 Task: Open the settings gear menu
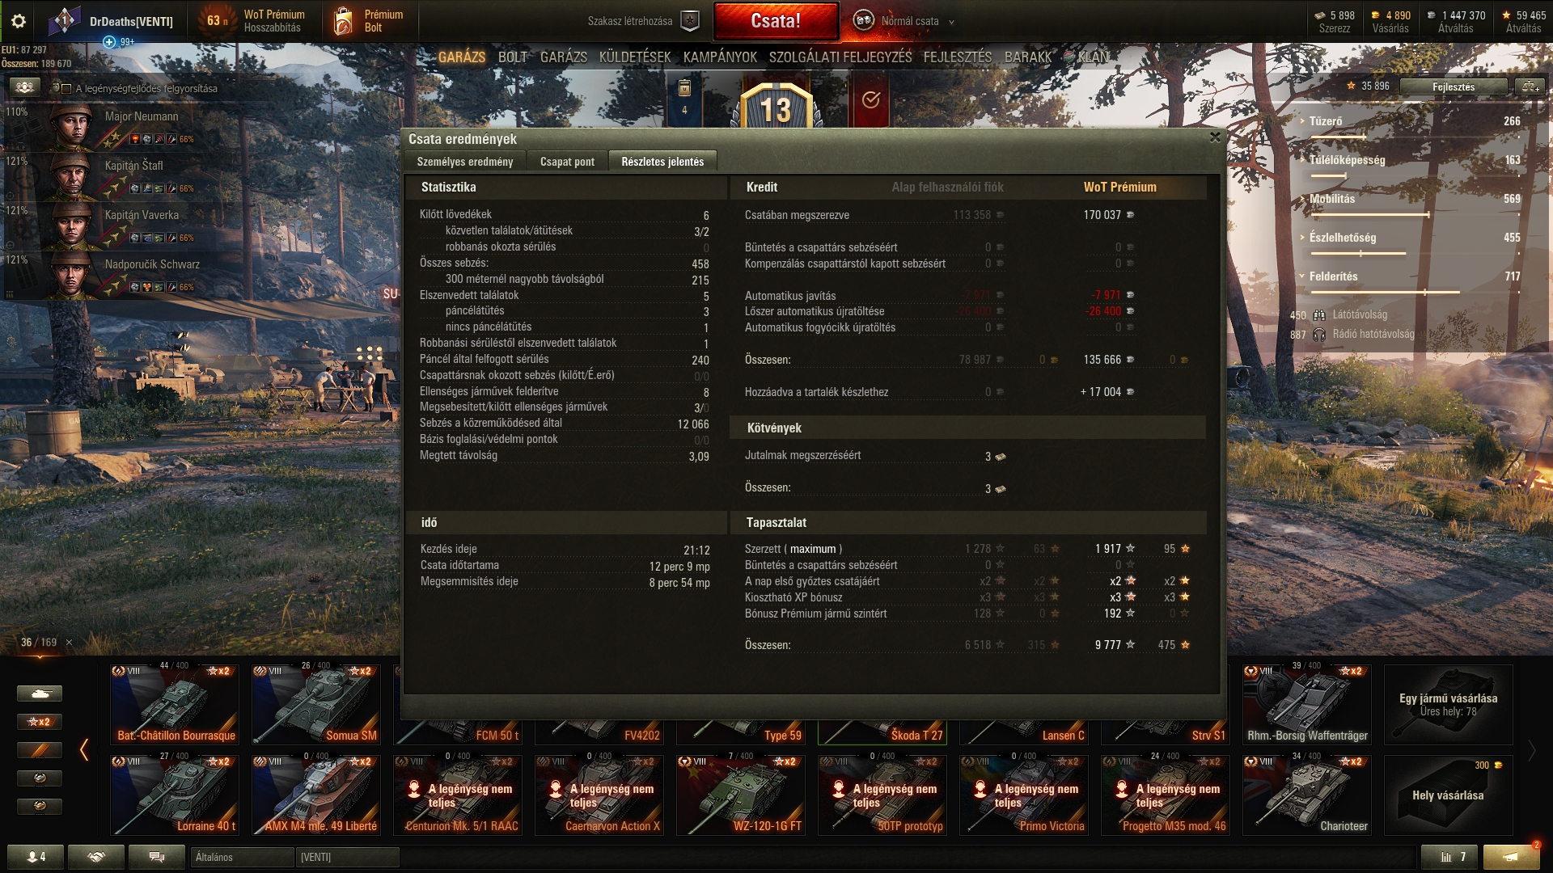(x=19, y=21)
